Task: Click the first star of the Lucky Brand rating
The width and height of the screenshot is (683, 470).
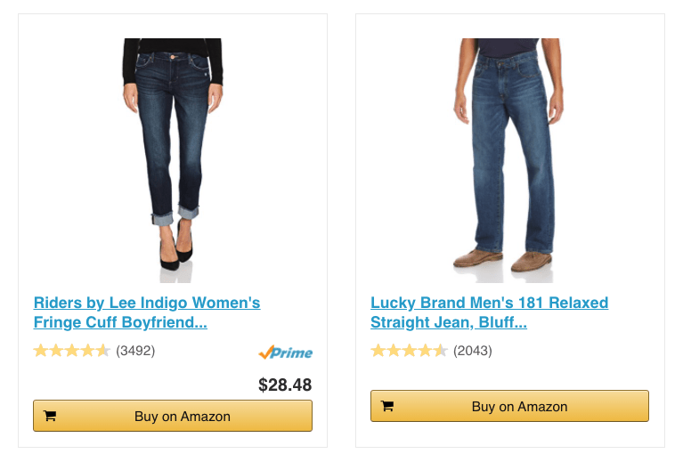Action: point(378,351)
